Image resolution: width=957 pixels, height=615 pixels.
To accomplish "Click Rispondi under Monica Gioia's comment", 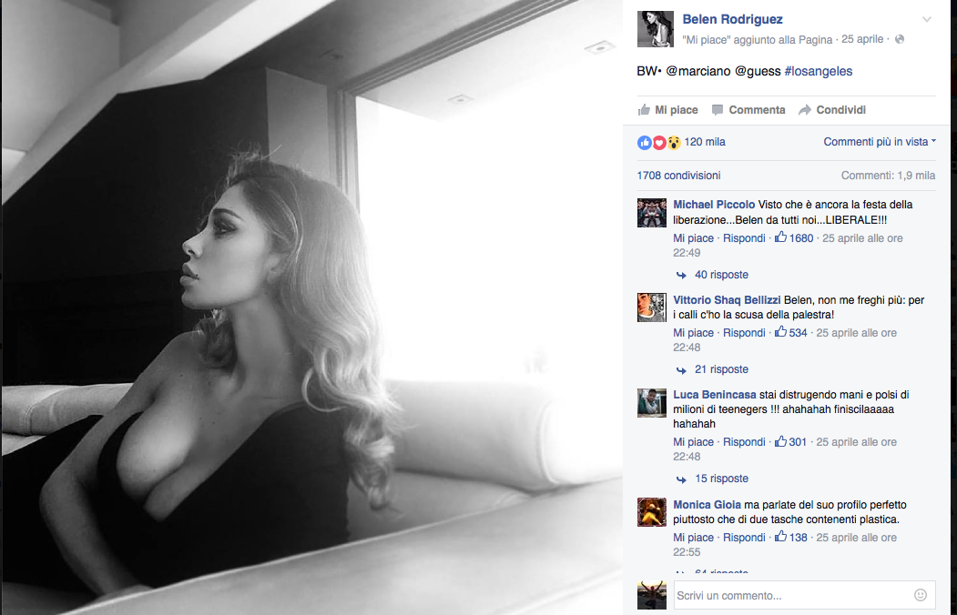I will [x=744, y=538].
